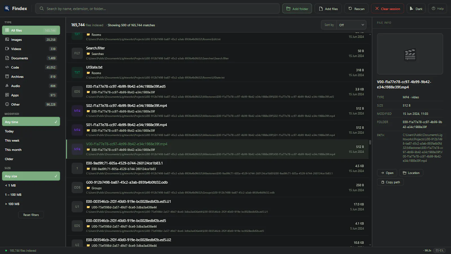Click the MP4 badge of S01-f1a77e78 file
Image resolution: width=451 pixels, height=254 pixels.
77,130
